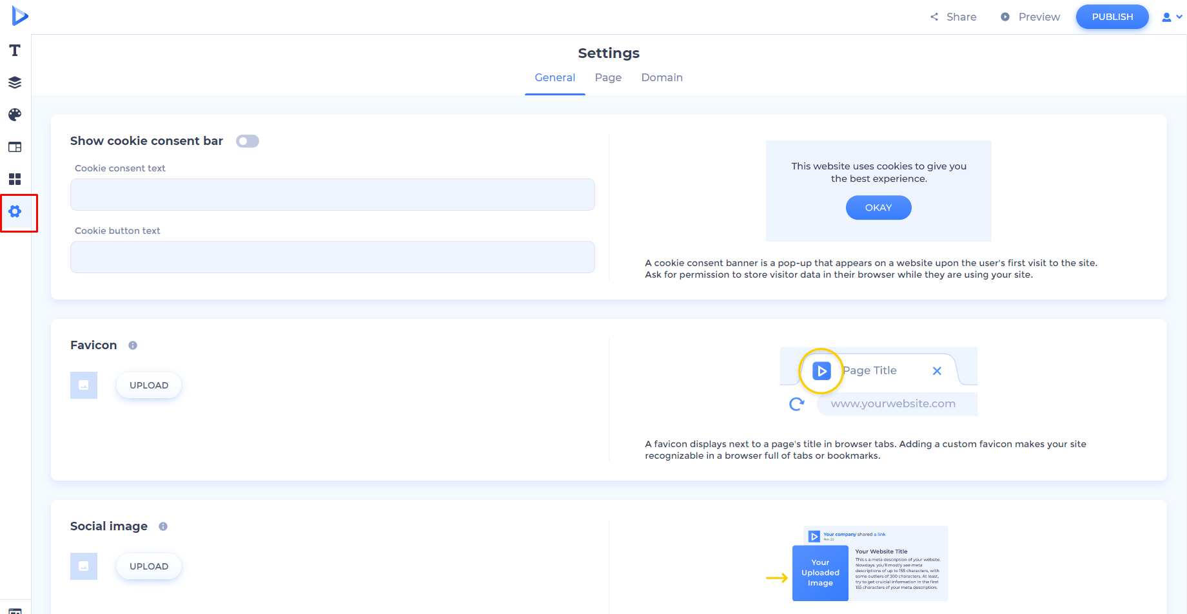Click the Social image info tooltip icon

162,526
